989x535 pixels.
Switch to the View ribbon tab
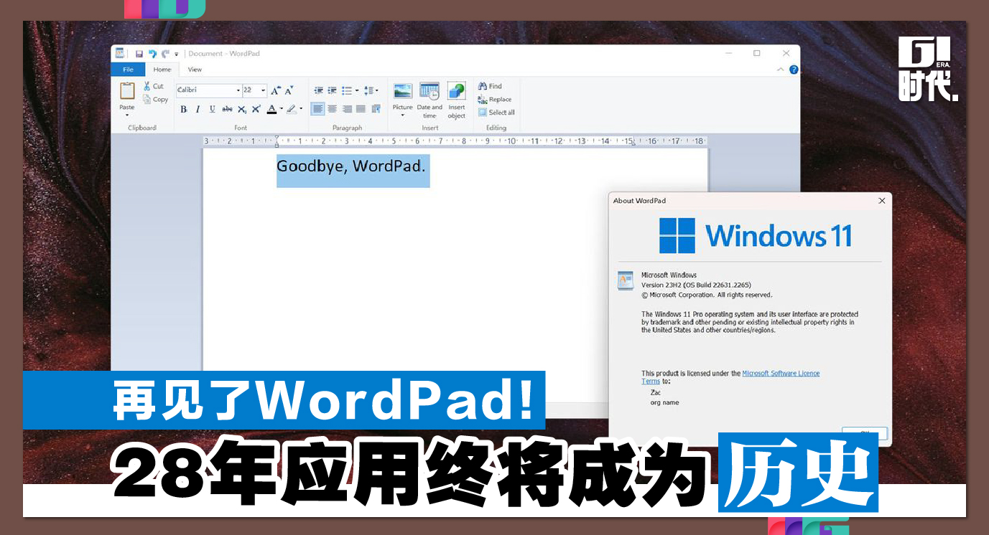click(x=195, y=70)
